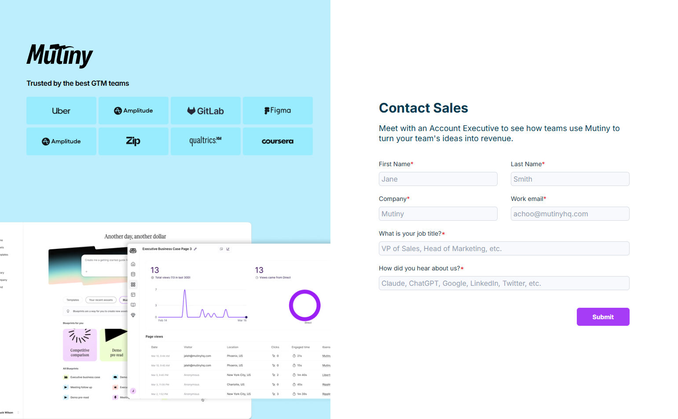Click the raccoon logo above the sidebar icons
This screenshot has width=678, height=419.
[x=133, y=251]
